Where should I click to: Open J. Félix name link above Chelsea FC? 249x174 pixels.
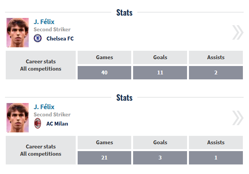44,22
